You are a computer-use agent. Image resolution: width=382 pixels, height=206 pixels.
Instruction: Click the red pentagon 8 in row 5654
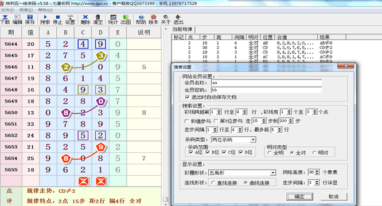(66, 159)
